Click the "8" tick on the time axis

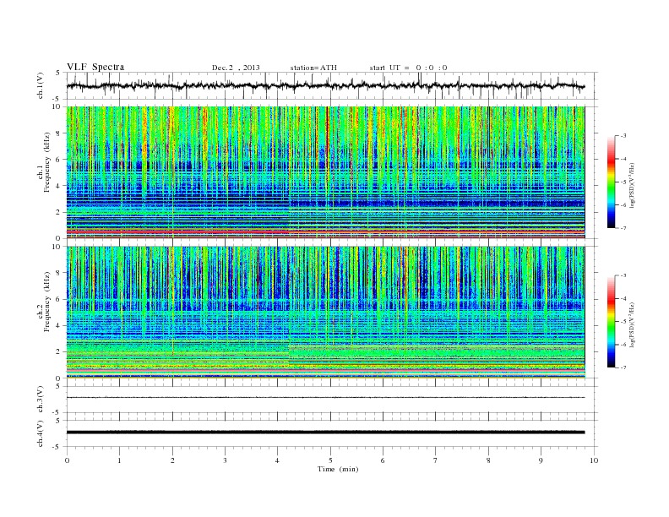(x=488, y=460)
